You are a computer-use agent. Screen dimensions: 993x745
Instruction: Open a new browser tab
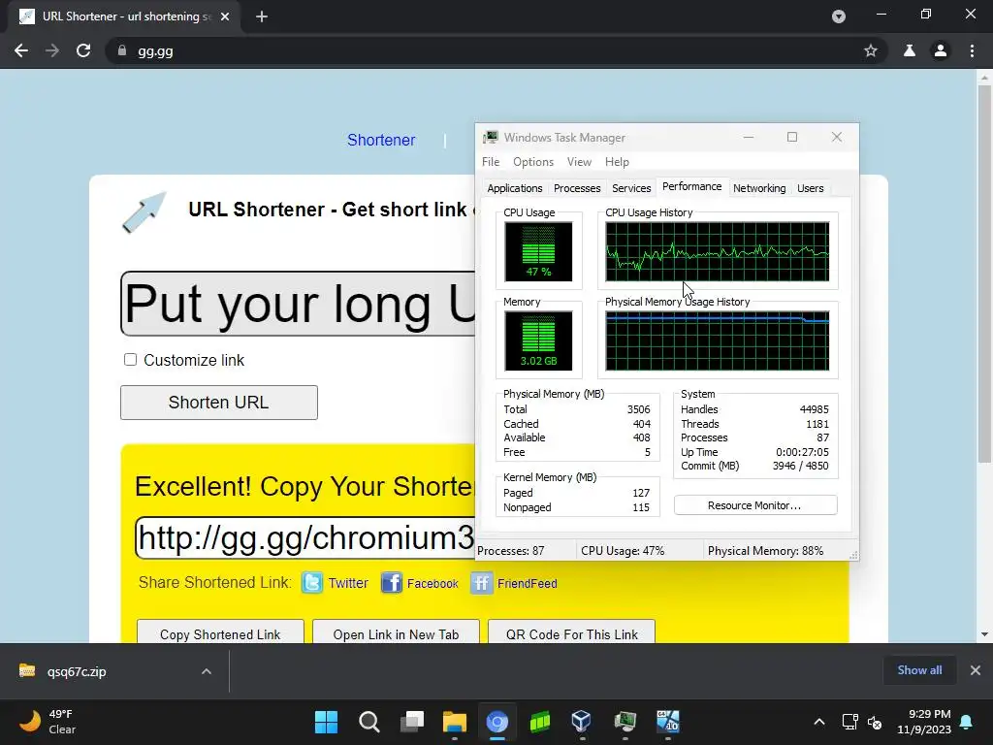pos(262,16)
